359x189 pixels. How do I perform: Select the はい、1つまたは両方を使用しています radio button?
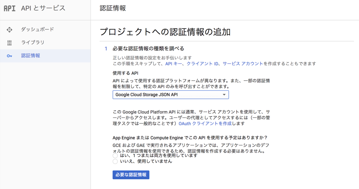coord(115,156)
